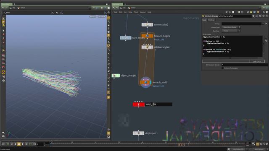Select the red WIRE_SIM dopnet node
The height and width of the screenshot is (151, 269).
139,104
